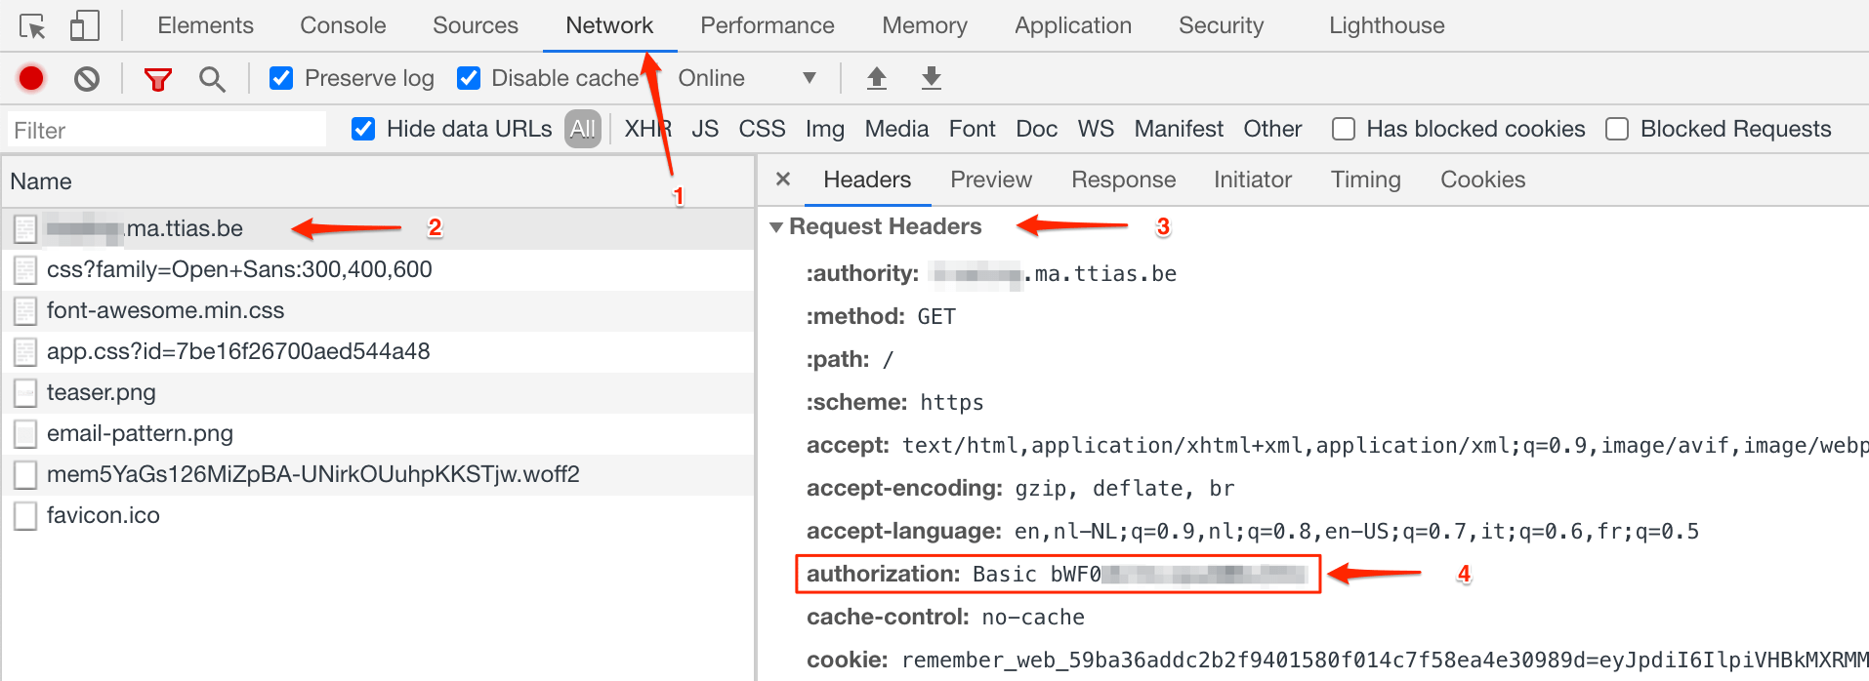
Task: Filter requests by Manifest
Action: (1179, 129)
